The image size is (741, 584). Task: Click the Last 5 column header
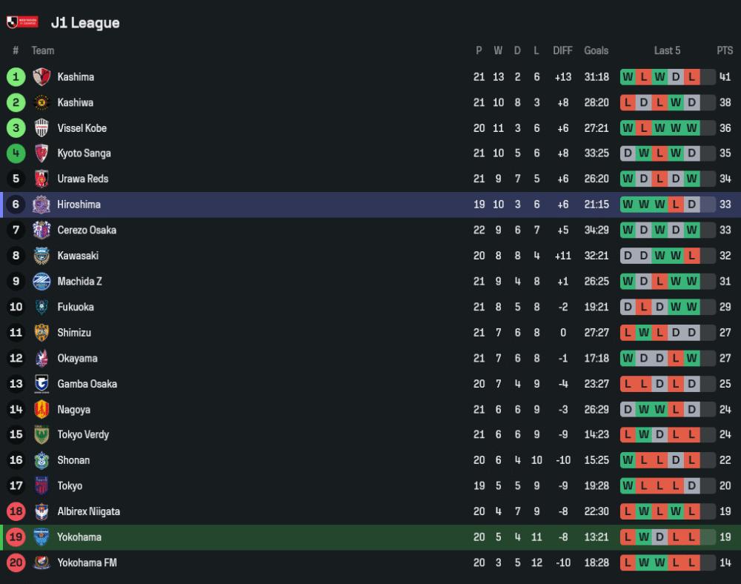(x=667, y=50)
